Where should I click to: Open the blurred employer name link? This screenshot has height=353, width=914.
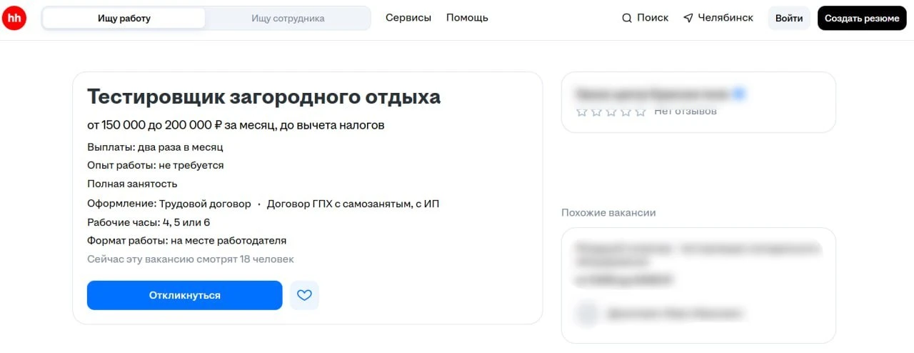[653, 94]
